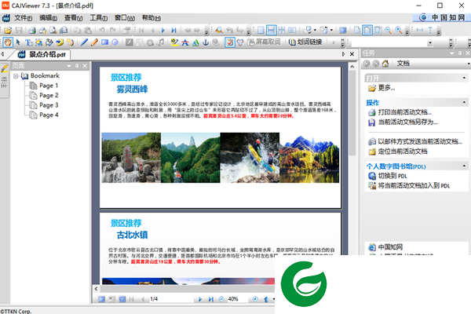Open the empty combo box dropdown in toolbar

click(x=430, y=43)
